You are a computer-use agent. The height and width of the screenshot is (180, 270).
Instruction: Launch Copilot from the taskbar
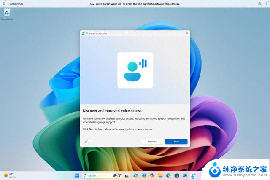[x=152, y=175]
